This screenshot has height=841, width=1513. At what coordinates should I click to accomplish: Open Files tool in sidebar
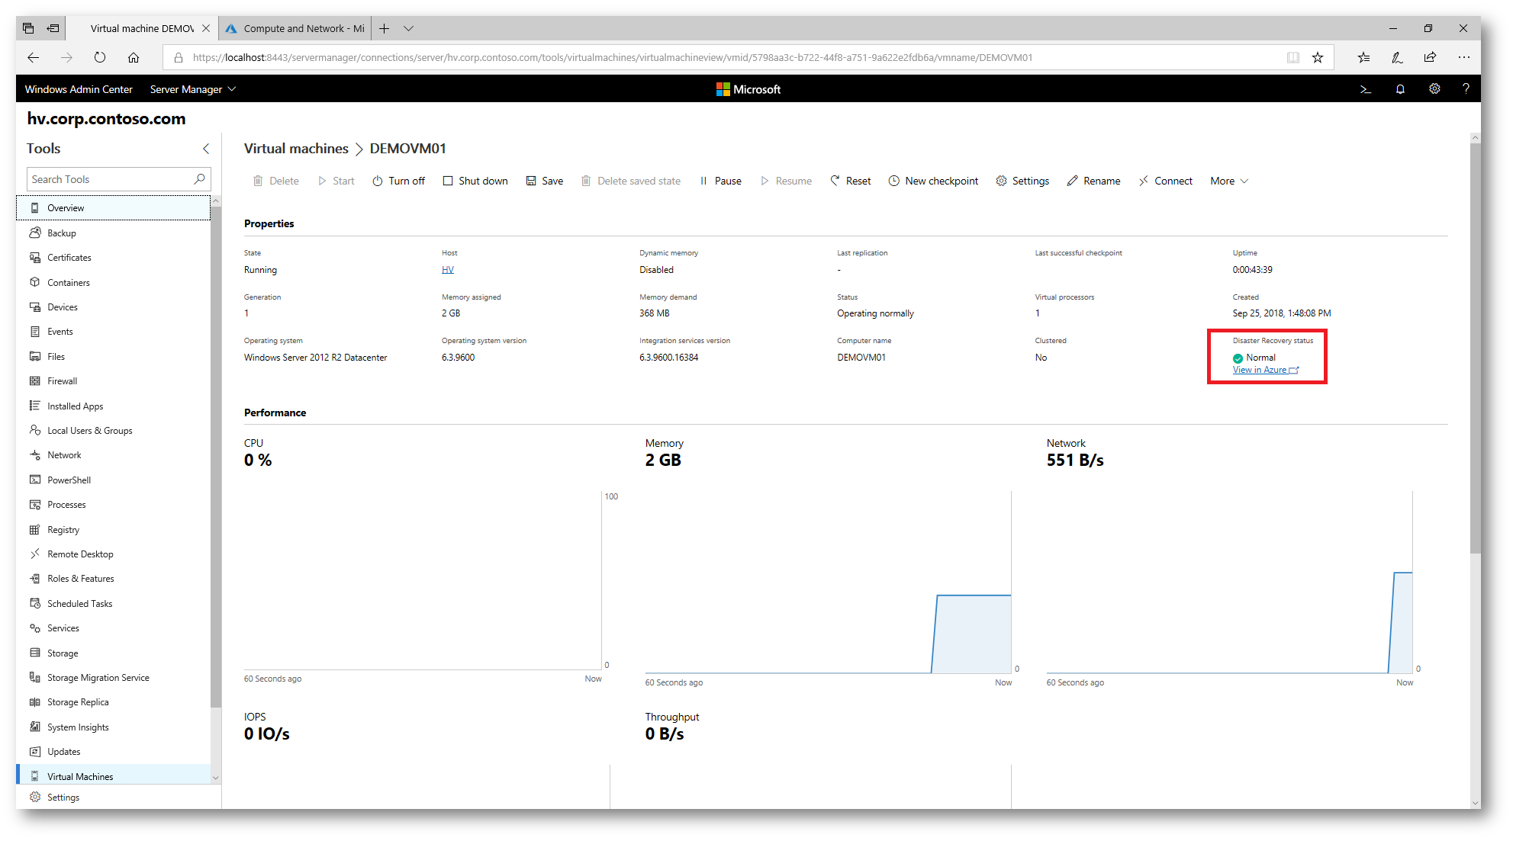[x=114, y=357]
